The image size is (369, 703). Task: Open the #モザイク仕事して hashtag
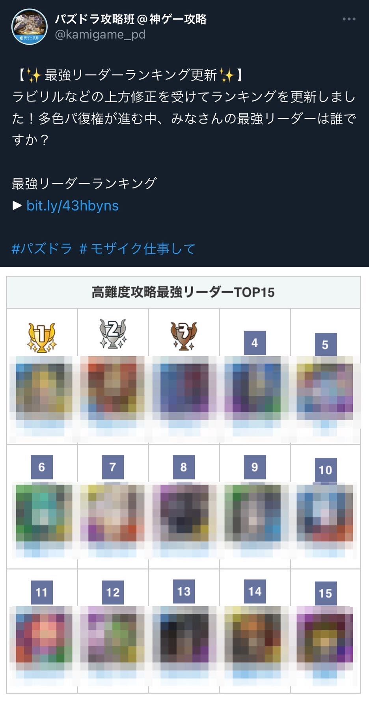pos(138,248)
